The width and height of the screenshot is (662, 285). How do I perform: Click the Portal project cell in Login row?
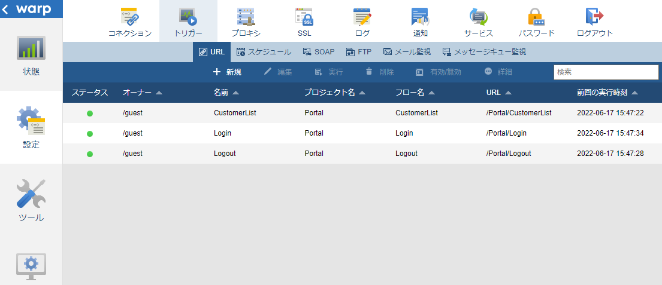(x=314, y=133)
